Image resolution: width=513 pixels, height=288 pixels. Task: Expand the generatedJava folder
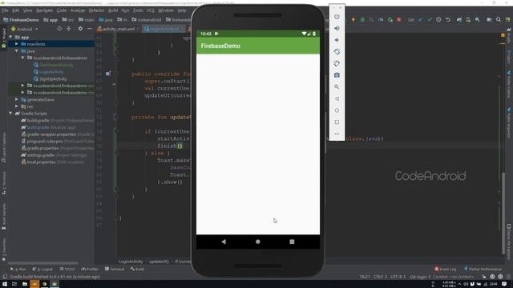click(17, 99)
